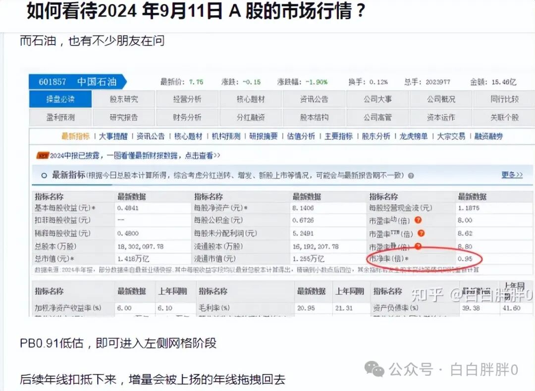Jump to 机构预测 section
This screenshot has height=391, width=535.
click(x=226, y=137)
